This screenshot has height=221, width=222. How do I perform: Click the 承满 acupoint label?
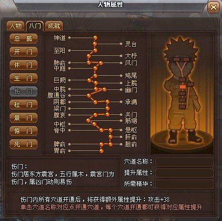click(131, 102)
